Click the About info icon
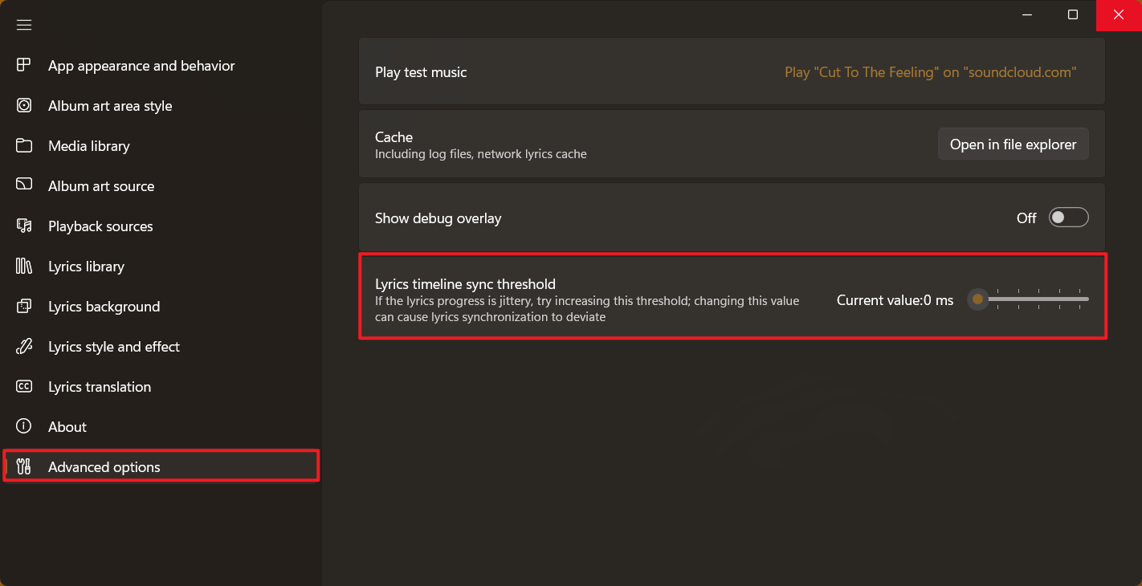 (x=24, y=426)
